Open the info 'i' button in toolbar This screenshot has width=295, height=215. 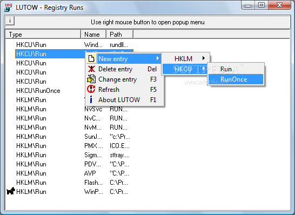tap(10, 21)
